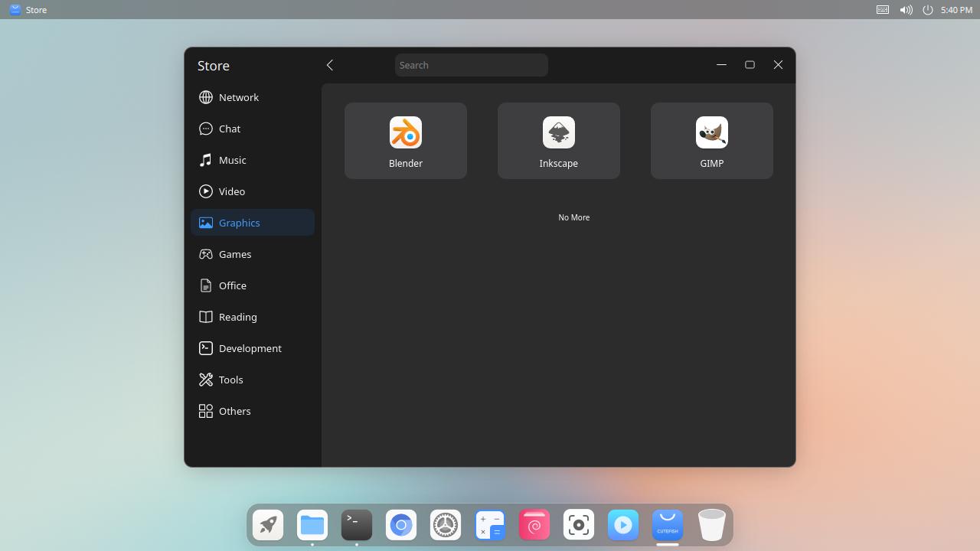This screenshot has height=551, width=980.
Task: Open the Graphics category
Action: click(x=253, y=223)
